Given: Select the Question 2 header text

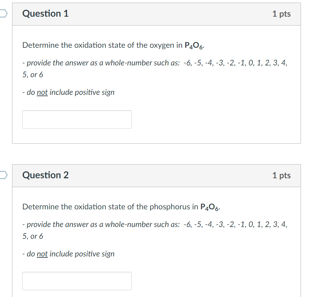Looking at the screenshot, I should coord(45,175).
